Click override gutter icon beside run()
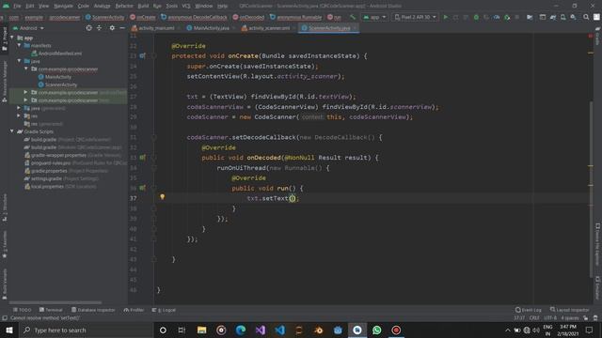The width and height of the screenshot is (602, 338). pos(142,188)
